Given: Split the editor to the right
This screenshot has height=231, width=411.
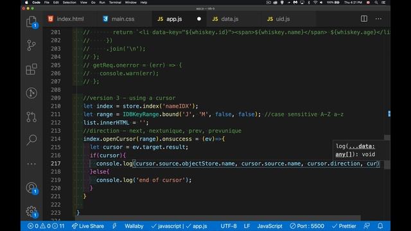Looking at the screenshot, I should point(364,19).
